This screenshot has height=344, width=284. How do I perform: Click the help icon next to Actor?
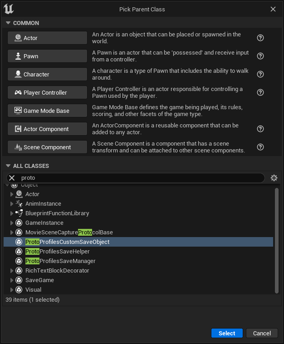pyautogui.click(x=260, y=38)
